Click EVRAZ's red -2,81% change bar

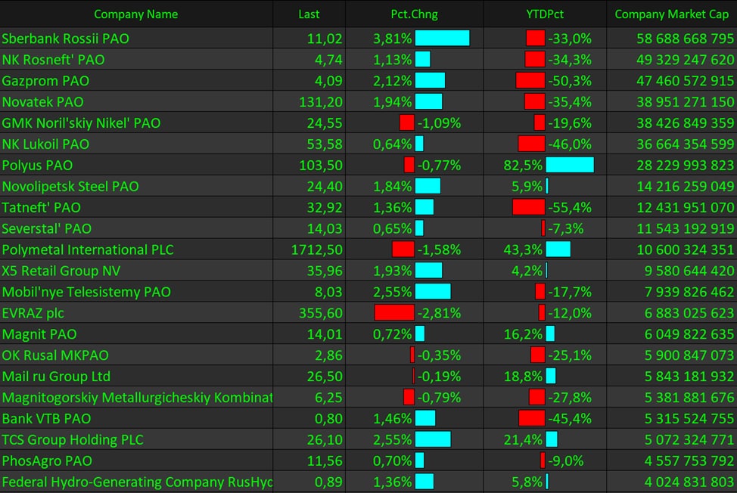click(x=394, y=313)
